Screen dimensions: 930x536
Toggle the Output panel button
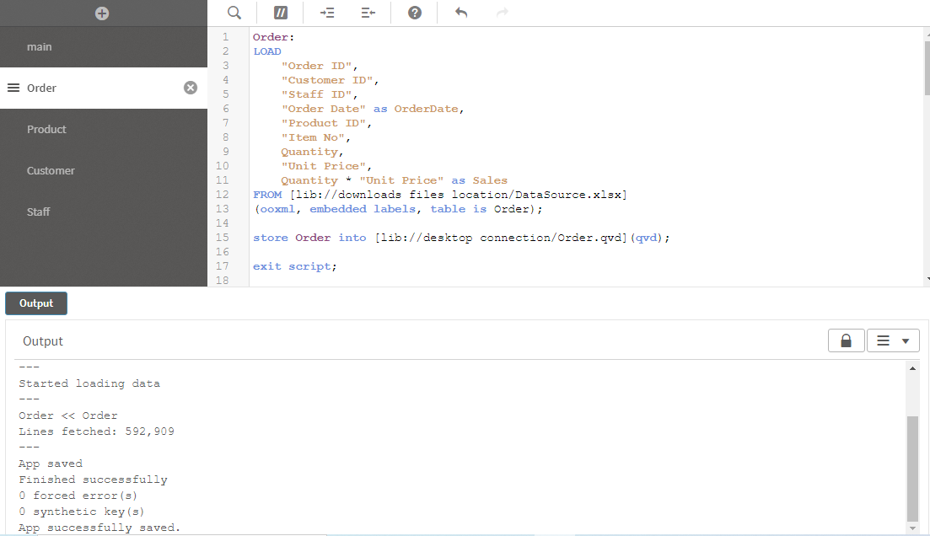(36, 303)
